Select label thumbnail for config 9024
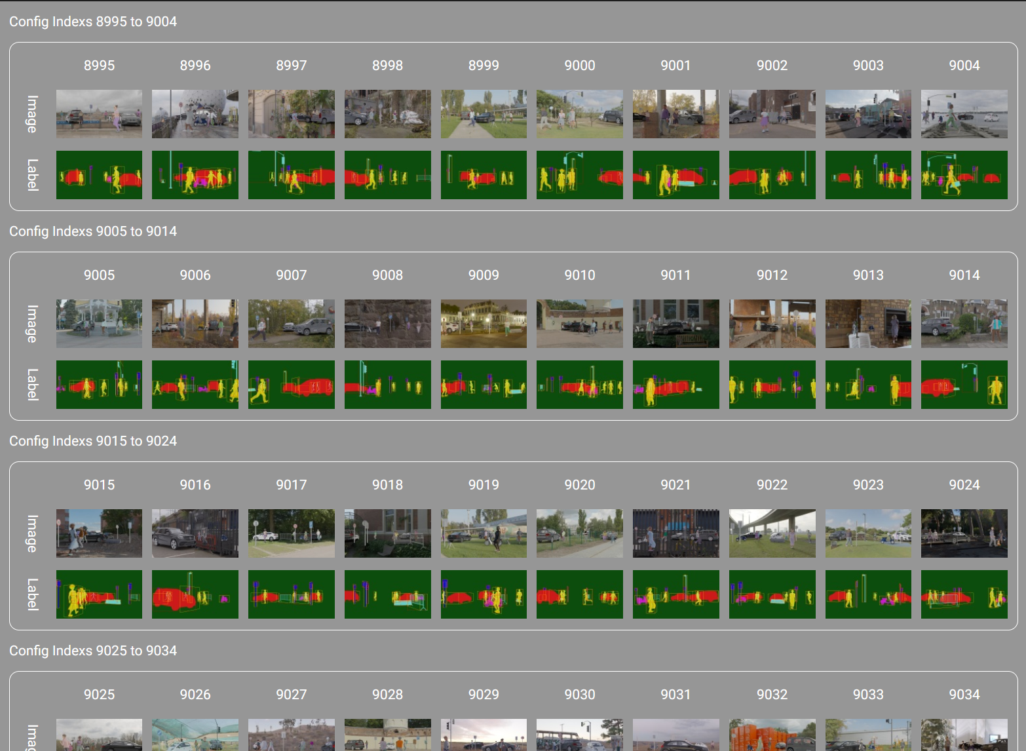The height and width of the screenshot is (751, 1026). [964, 594]
